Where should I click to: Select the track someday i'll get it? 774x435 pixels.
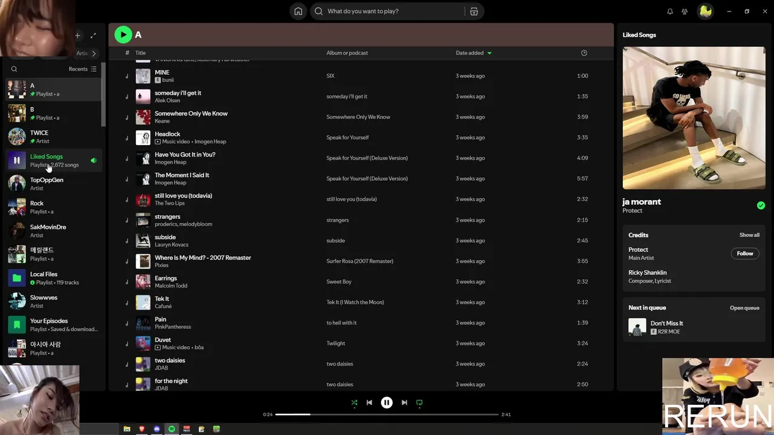[x=178, y=93]
